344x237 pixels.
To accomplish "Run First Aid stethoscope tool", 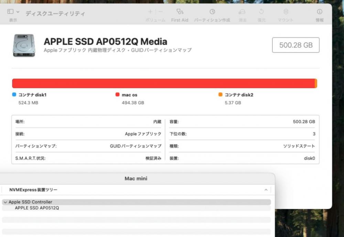I will pos(180,11).
